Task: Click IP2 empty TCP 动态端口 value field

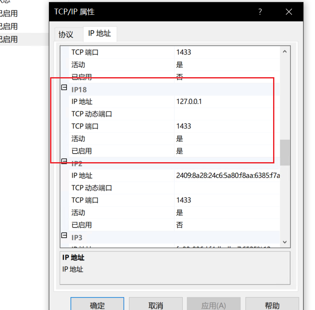Action: [x=227, y=188]
